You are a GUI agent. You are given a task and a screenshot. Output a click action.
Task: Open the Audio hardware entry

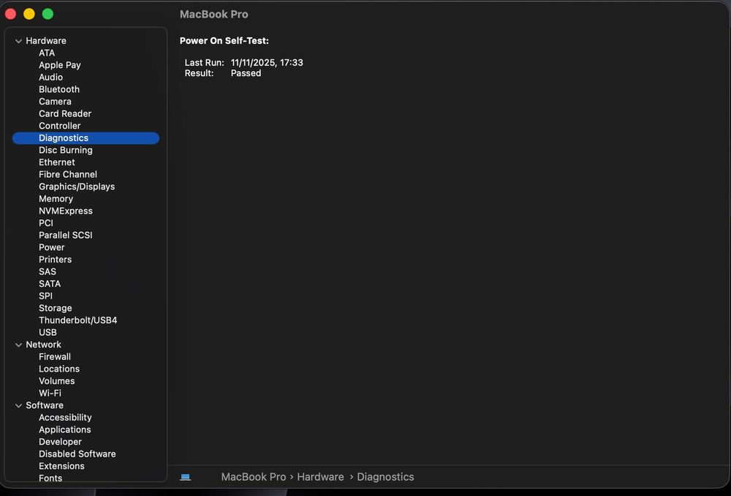pyautogui.click(x=50, y=77)
